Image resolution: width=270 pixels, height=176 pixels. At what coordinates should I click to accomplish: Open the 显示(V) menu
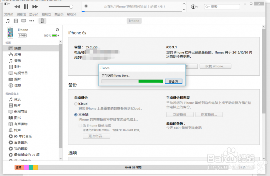(x=34, y=15)
